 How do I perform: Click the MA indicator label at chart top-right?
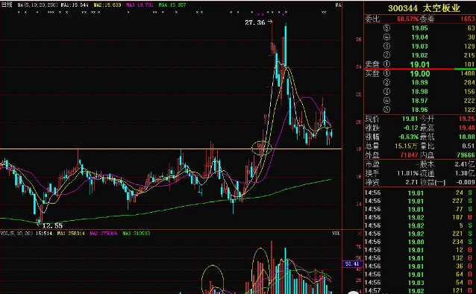tap(338, 5)
